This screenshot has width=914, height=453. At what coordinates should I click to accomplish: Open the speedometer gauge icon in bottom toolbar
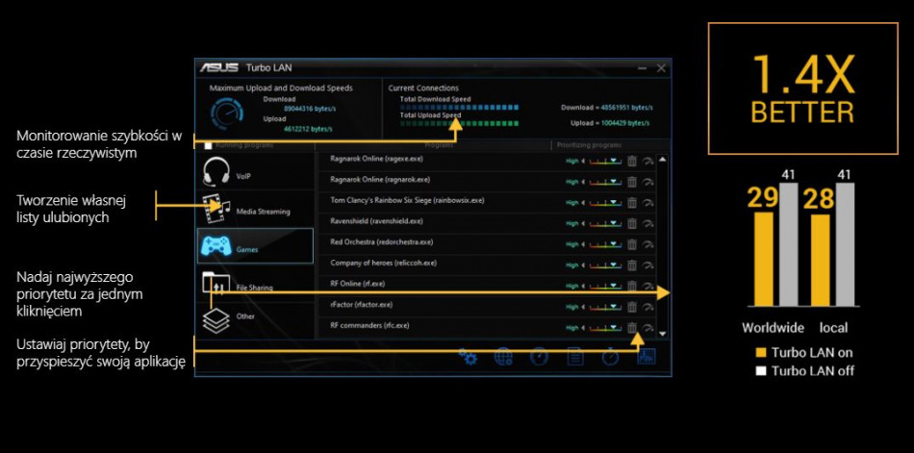[x=539, y=357]
